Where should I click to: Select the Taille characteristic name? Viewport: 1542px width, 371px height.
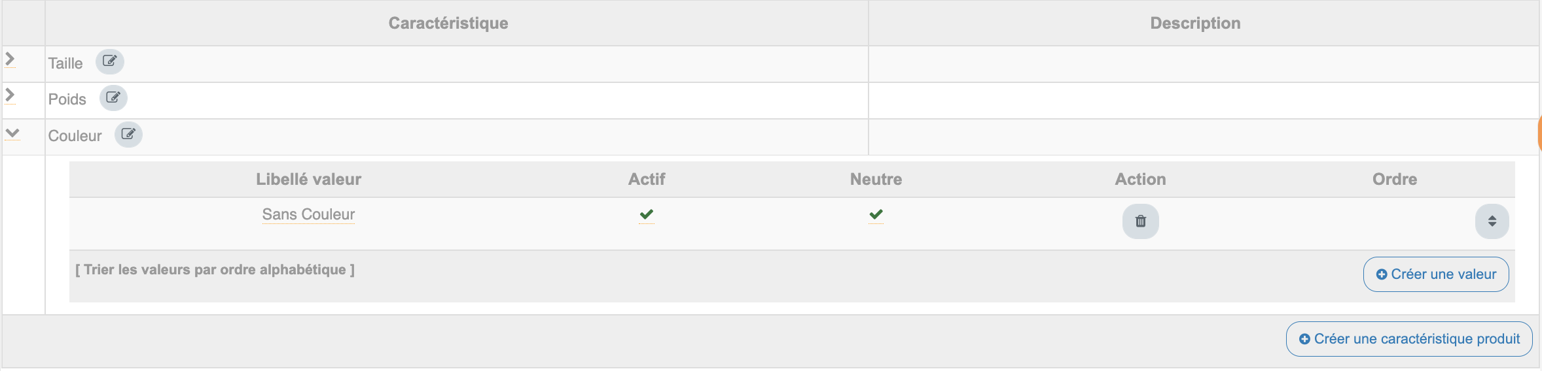pos(65,63)
